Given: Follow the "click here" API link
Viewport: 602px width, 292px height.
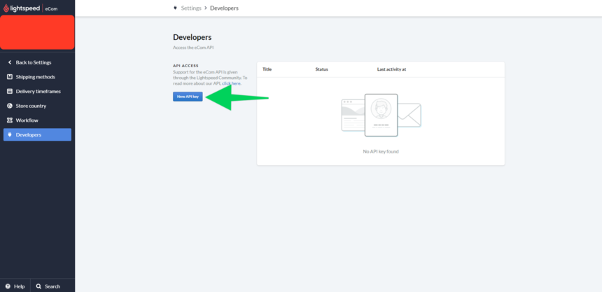Looking at the screenshot, I should coord(231,83).
